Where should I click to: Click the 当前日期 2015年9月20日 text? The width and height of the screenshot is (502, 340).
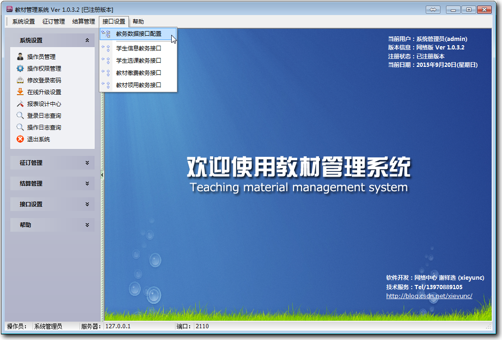432,65
